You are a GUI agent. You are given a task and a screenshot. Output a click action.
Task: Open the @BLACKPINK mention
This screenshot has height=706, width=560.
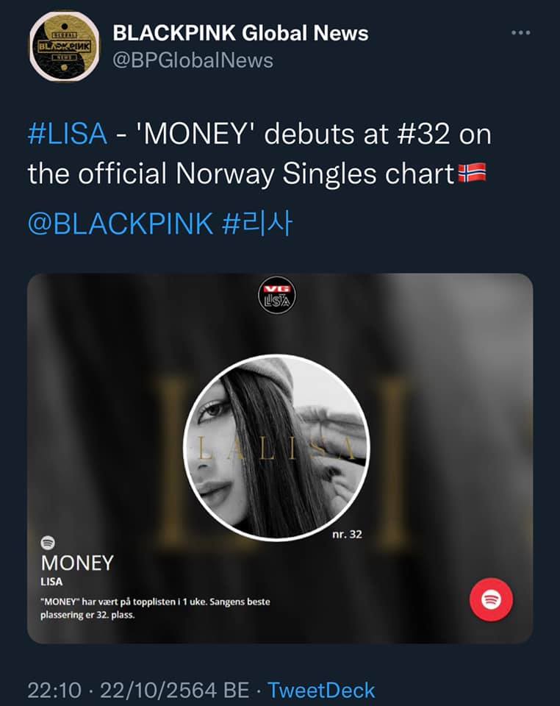click(x=120, y=224)
